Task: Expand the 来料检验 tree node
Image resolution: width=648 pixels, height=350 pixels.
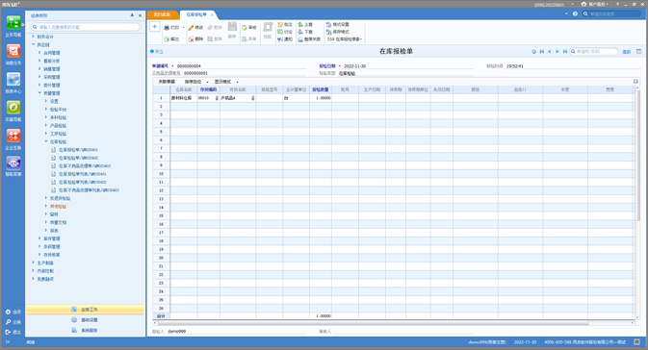Action: click(x=46, y=117)
